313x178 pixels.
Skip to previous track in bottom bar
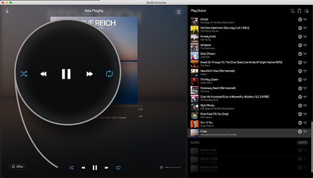(x=83, y=168)
